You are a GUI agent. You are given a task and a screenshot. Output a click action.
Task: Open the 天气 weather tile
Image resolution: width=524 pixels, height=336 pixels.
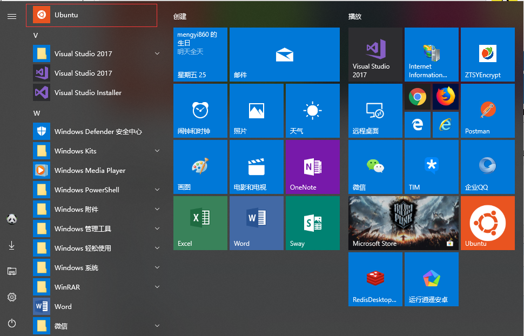313,111
